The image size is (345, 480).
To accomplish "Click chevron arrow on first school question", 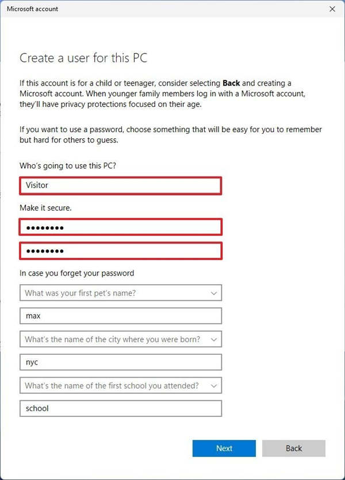I will point(214,386).
